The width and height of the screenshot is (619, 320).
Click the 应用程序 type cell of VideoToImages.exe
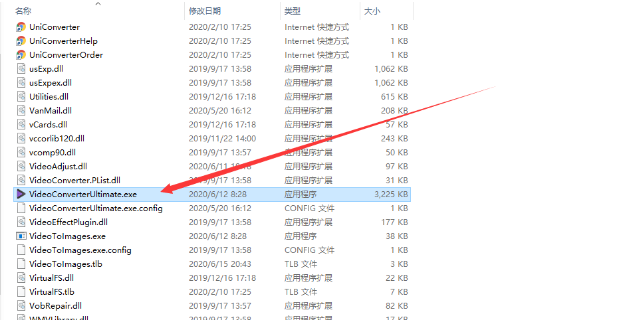click(301, 236)
